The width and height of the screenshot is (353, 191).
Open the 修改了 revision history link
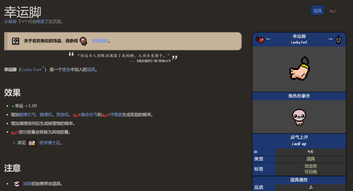[x=42, y=21]
